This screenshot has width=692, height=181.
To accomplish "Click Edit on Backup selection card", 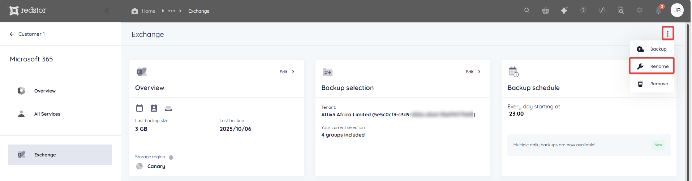I will 473,72.
